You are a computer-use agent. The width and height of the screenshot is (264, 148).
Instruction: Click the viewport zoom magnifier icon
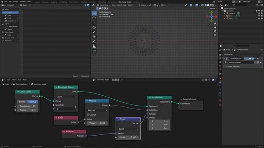coord(215,24)
